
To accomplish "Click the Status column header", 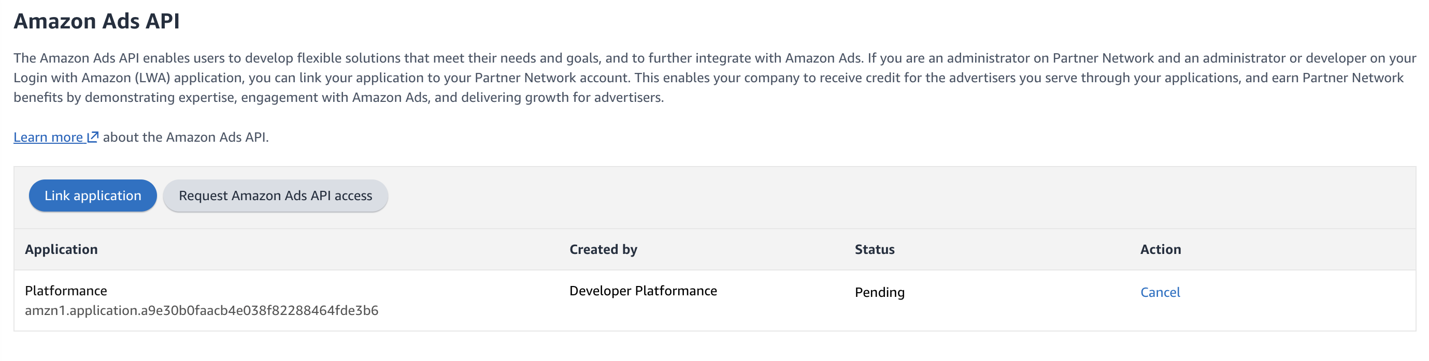I will (x=874, y=249).
